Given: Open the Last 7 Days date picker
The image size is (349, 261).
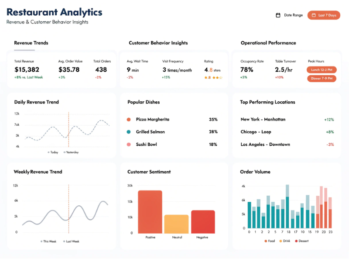Looking at the screenshot, I should 324,15.
